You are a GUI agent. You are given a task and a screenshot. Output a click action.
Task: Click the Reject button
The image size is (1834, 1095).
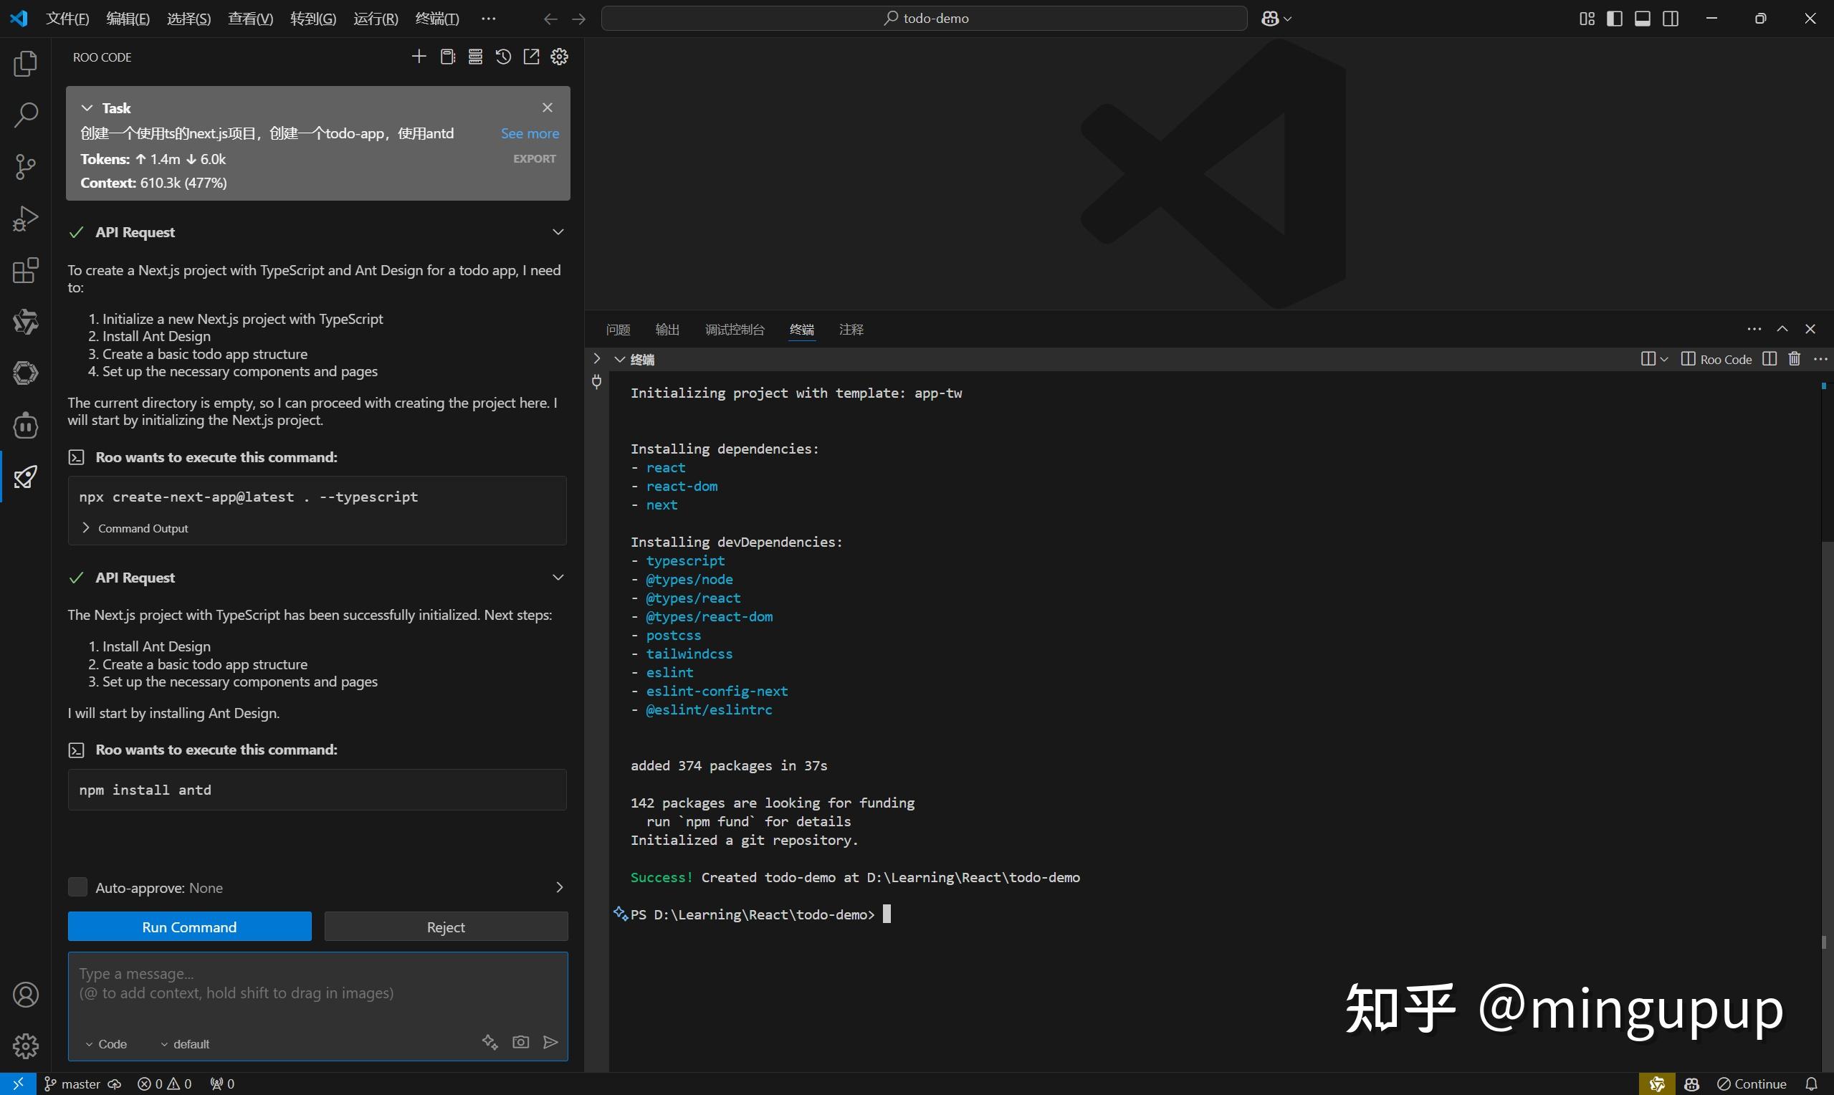(x=446, y=927)
